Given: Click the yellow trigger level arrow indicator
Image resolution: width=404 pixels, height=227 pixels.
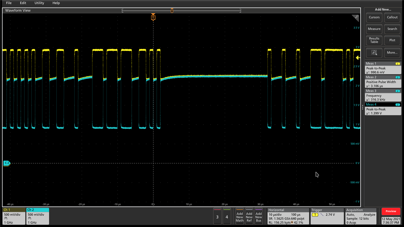Looking at the screenshot, I should [358, 58].
